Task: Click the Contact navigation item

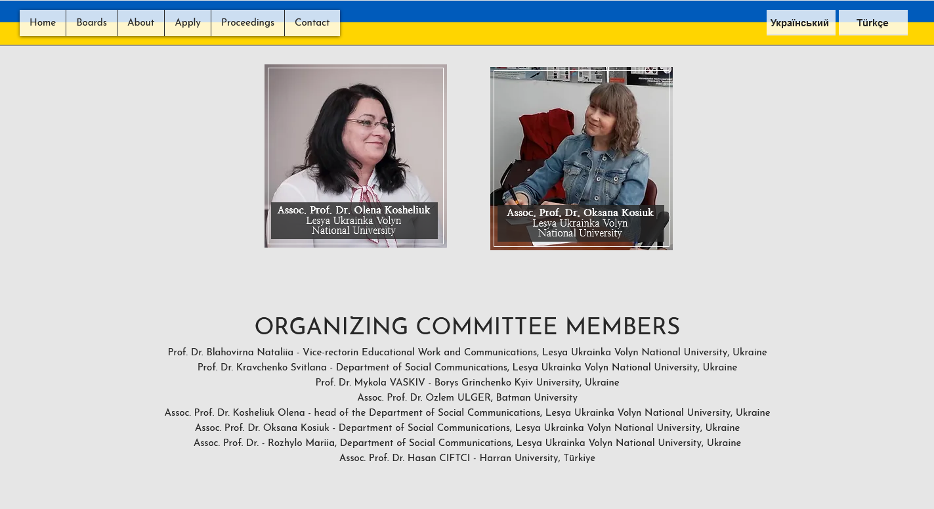Action: pyautogui.click(x=312, y=23)
